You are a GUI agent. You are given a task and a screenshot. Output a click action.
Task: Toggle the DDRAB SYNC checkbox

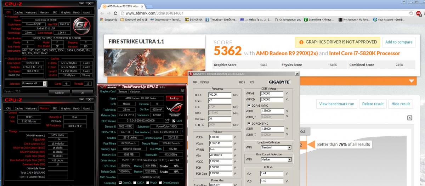248,105
